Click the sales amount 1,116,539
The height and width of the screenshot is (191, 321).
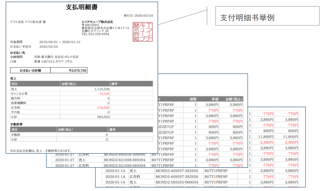point(102,89)
